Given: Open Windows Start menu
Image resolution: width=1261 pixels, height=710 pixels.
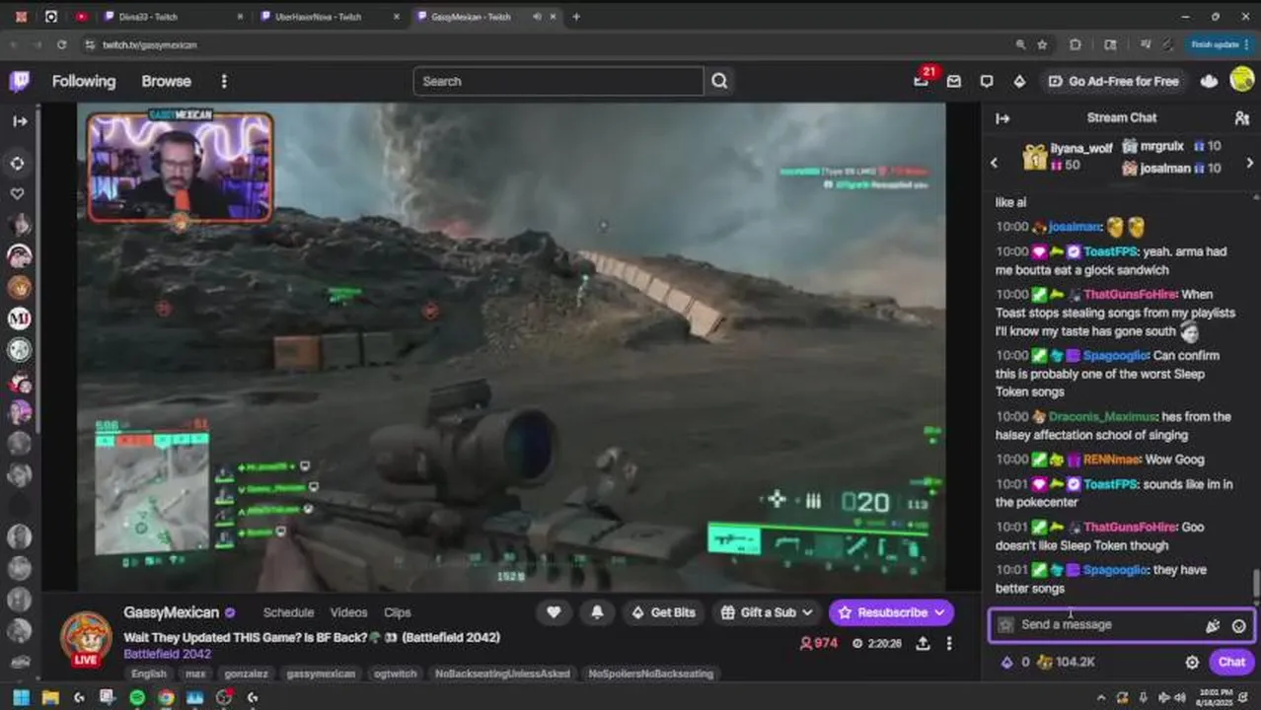Looking at the screenshot, I should [21, 697].
